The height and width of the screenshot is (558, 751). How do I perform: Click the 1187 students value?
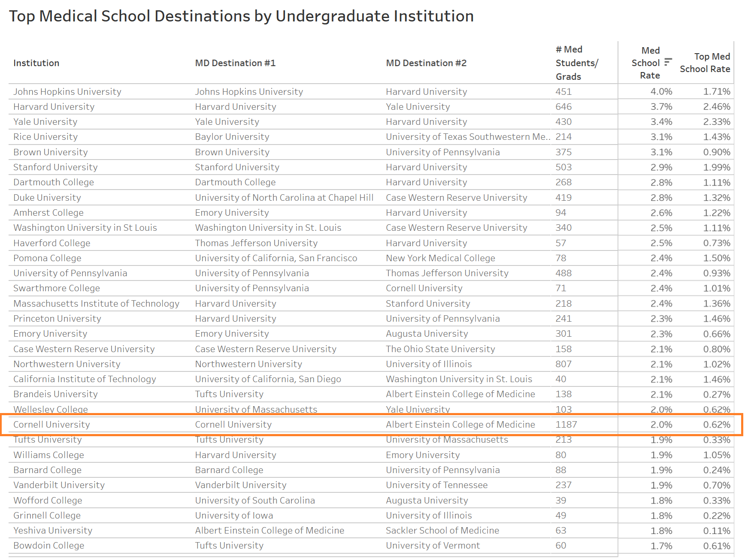point(566,425)
